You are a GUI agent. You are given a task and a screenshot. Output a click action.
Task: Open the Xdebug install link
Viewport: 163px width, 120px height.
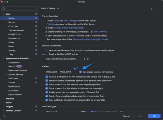(x=57, y=20)
